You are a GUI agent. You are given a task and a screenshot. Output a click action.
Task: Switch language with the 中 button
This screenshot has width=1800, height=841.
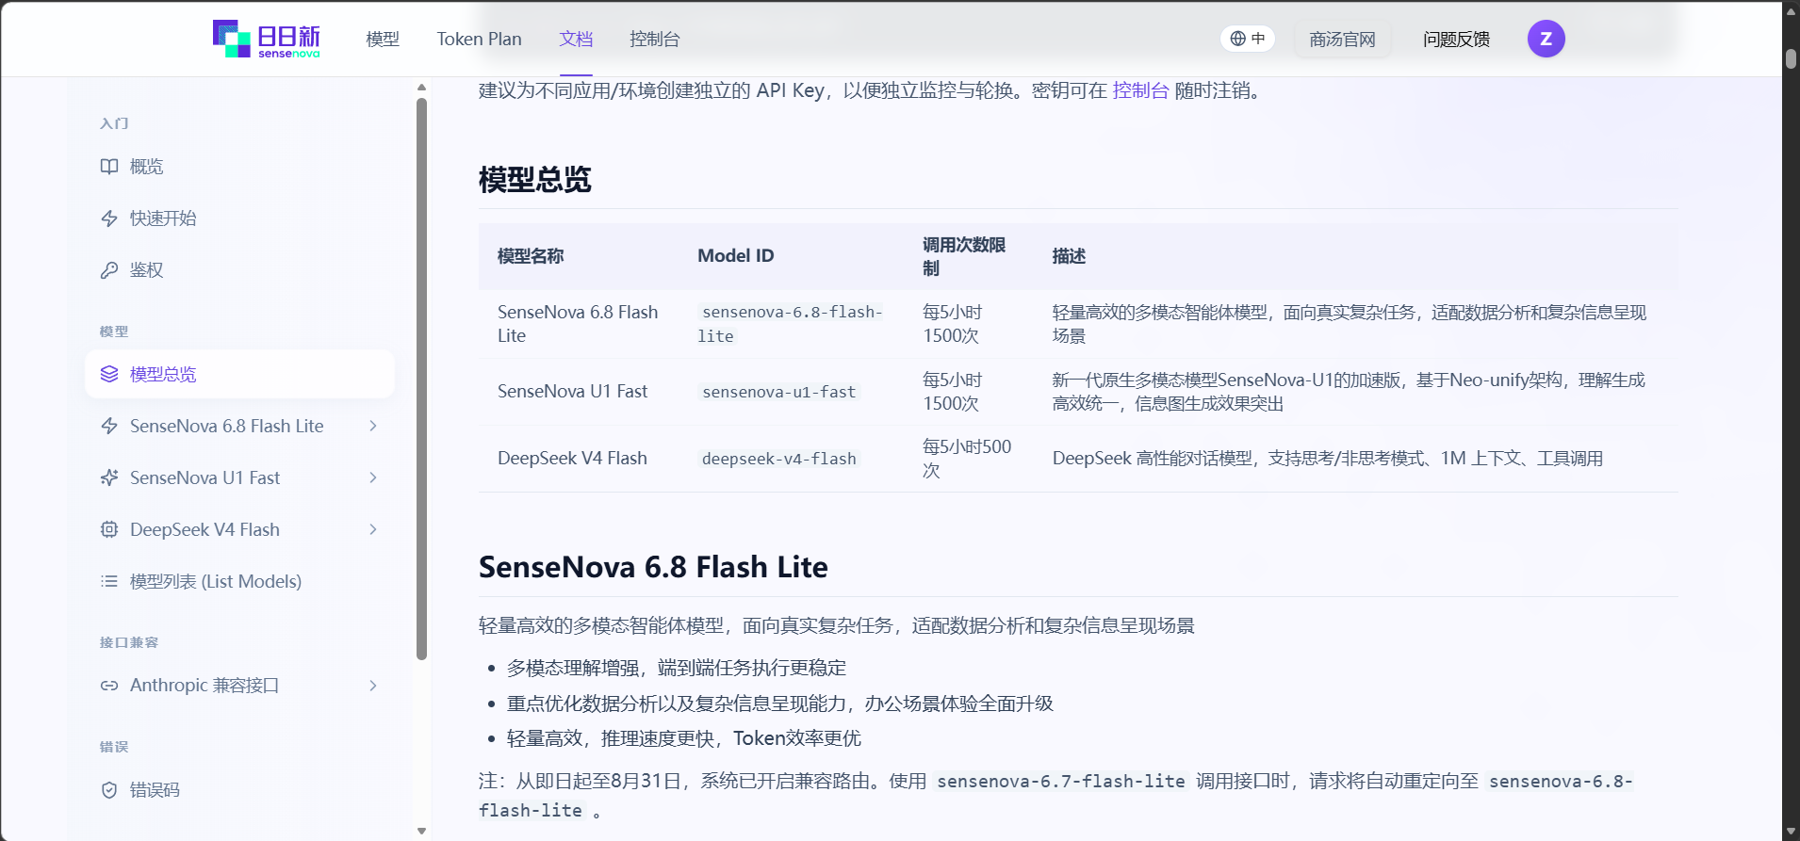pos(1248,39)
